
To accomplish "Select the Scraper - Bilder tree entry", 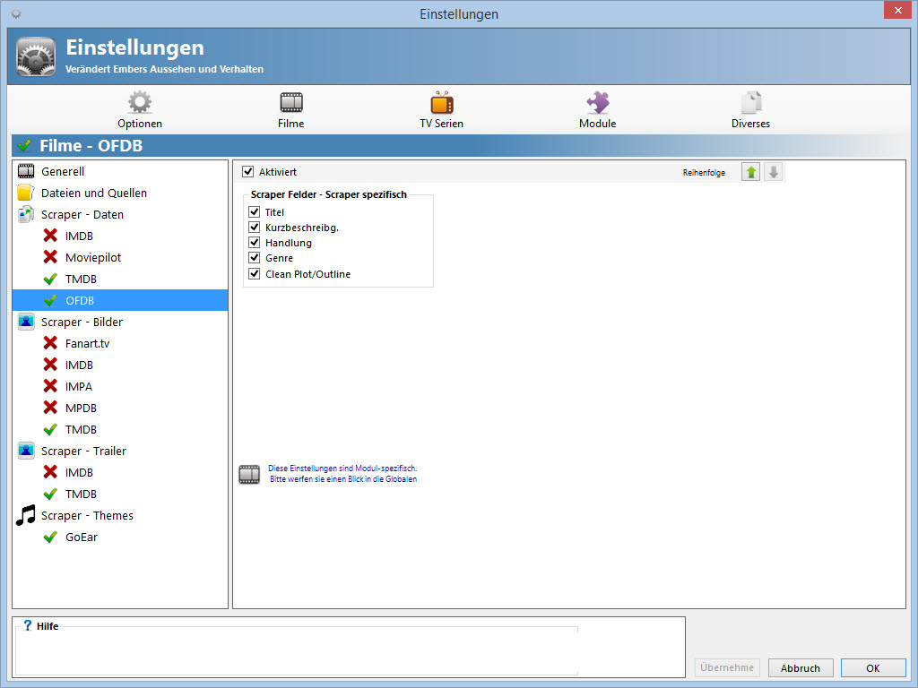I will click(82, 322).
